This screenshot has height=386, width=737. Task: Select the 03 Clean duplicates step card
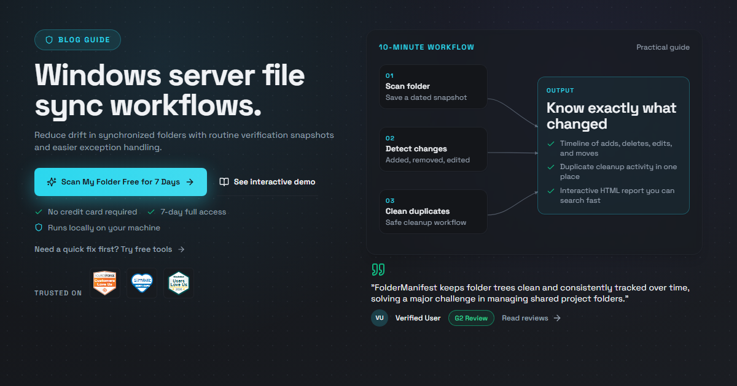click(434, 211)
